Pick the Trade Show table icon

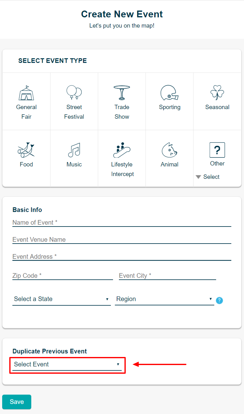[x=122, y=92]
